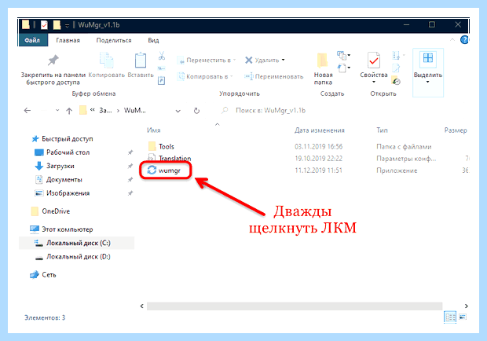Image resolution: width=487 pixels, height=341 pixels.
Task: Expand the Выделить dropdown arrow
Action: coord(427,82)
